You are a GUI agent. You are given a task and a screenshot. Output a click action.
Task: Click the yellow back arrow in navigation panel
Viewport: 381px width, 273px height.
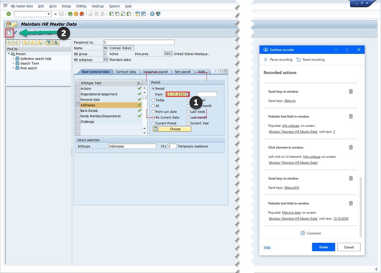click(9, 42)
